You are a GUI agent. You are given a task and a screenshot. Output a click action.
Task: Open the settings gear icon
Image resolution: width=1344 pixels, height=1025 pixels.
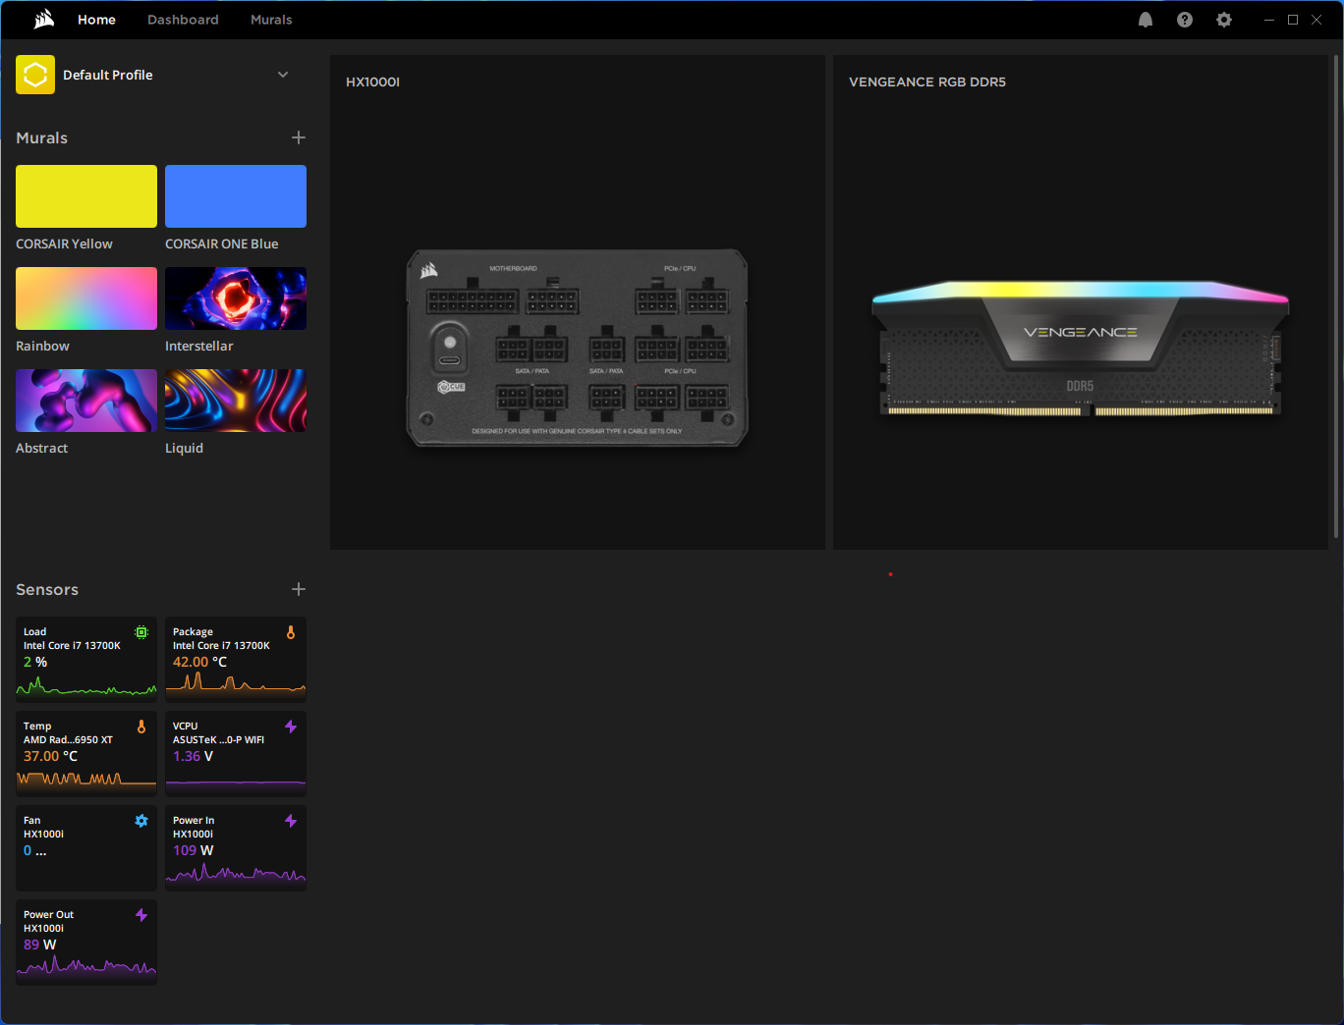click(1224, 20)
